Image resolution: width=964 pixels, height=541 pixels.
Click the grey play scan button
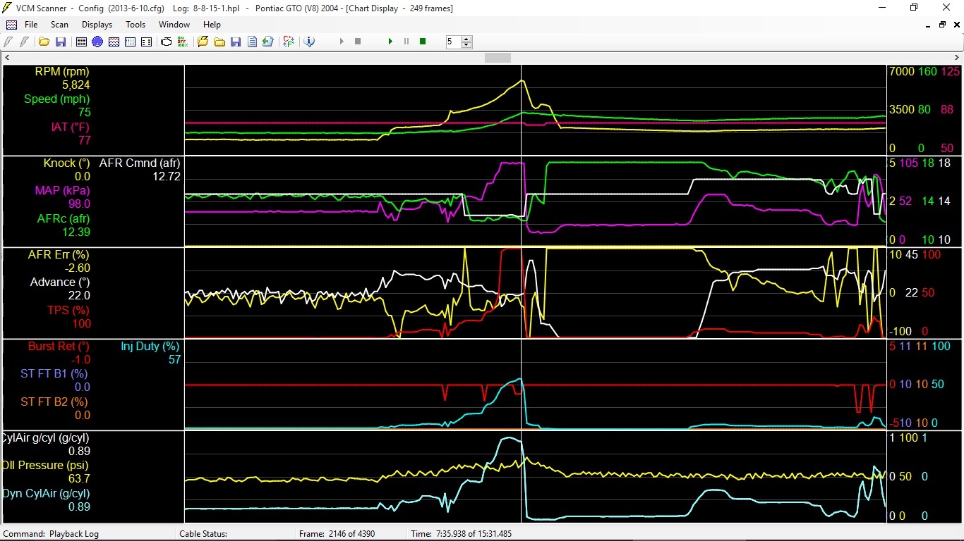pos(342,42)
